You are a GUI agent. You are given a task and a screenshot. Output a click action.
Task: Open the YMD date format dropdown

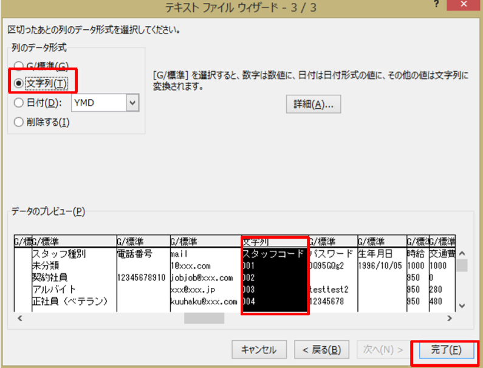pyautogui.click(x=133, y=103)
